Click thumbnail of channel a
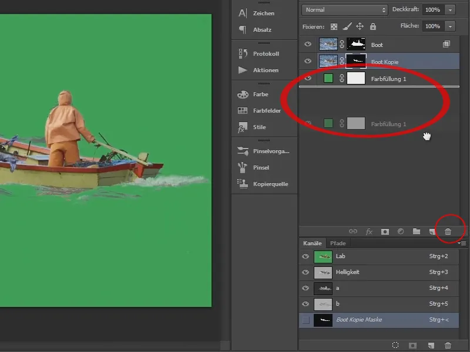Screen dimensions: 470x352 [x=323, y=289]
